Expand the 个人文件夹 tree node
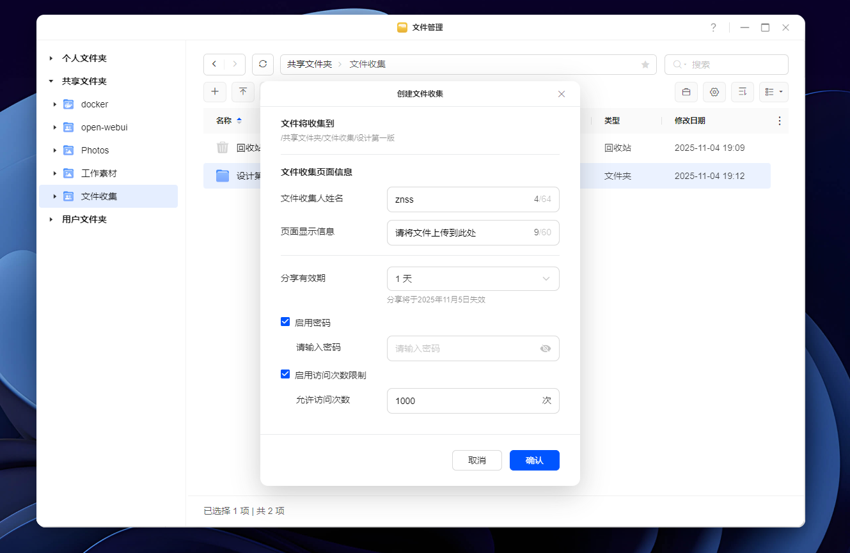 (x=51, y=58)
